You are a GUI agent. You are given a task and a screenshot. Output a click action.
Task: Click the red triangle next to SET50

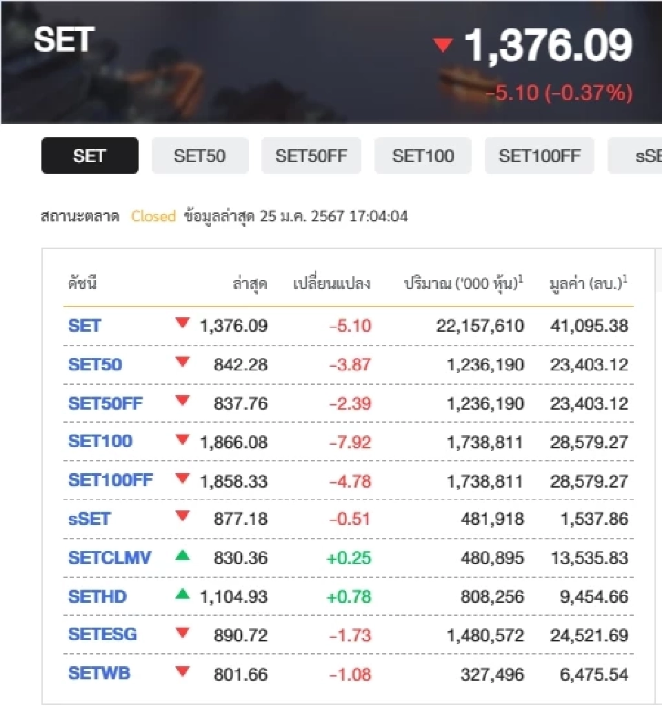[182, 364]
